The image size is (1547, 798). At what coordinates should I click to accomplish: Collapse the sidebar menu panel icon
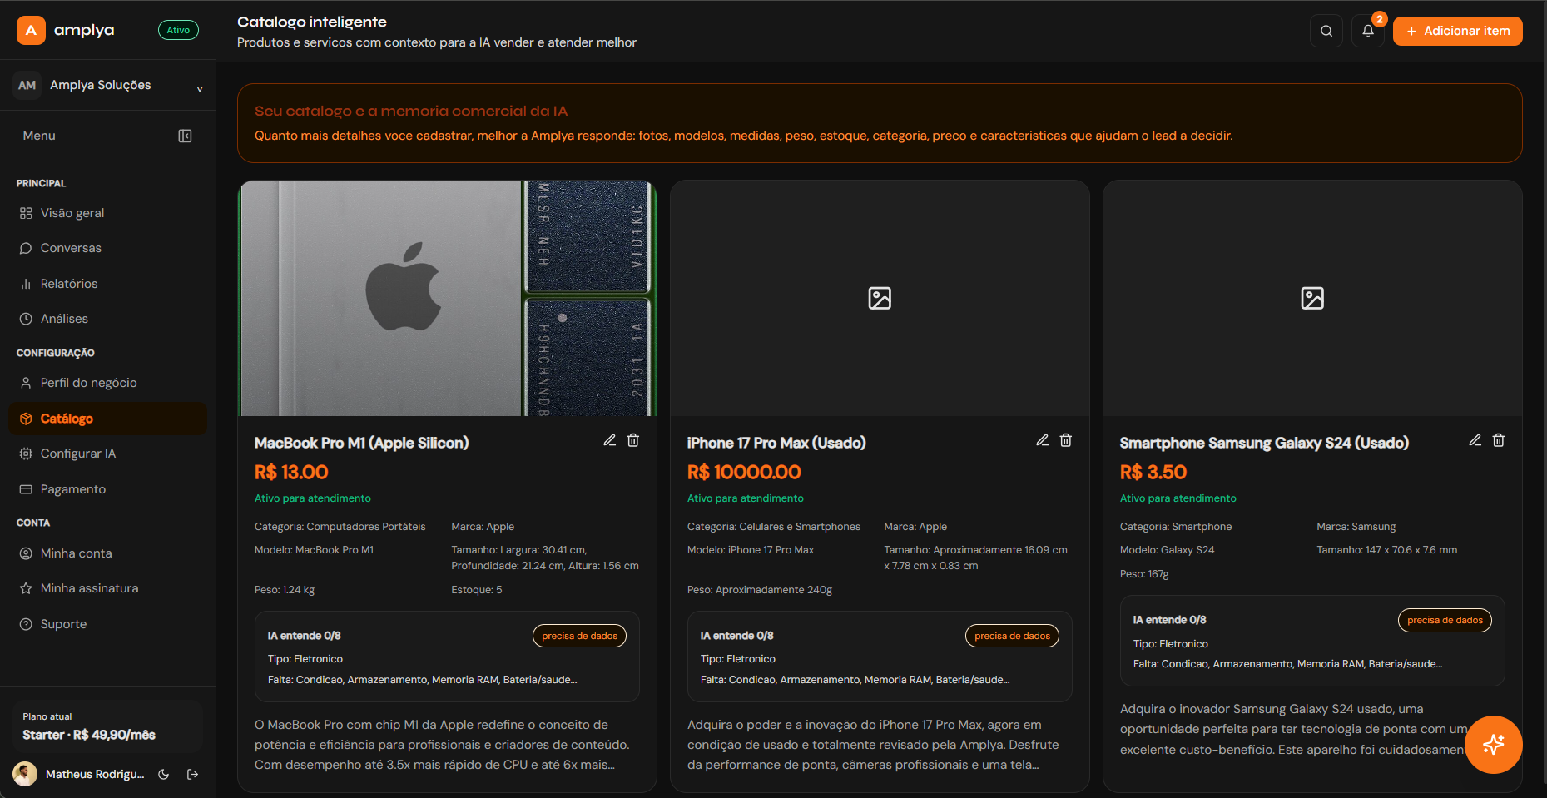(x=185, y=136)
